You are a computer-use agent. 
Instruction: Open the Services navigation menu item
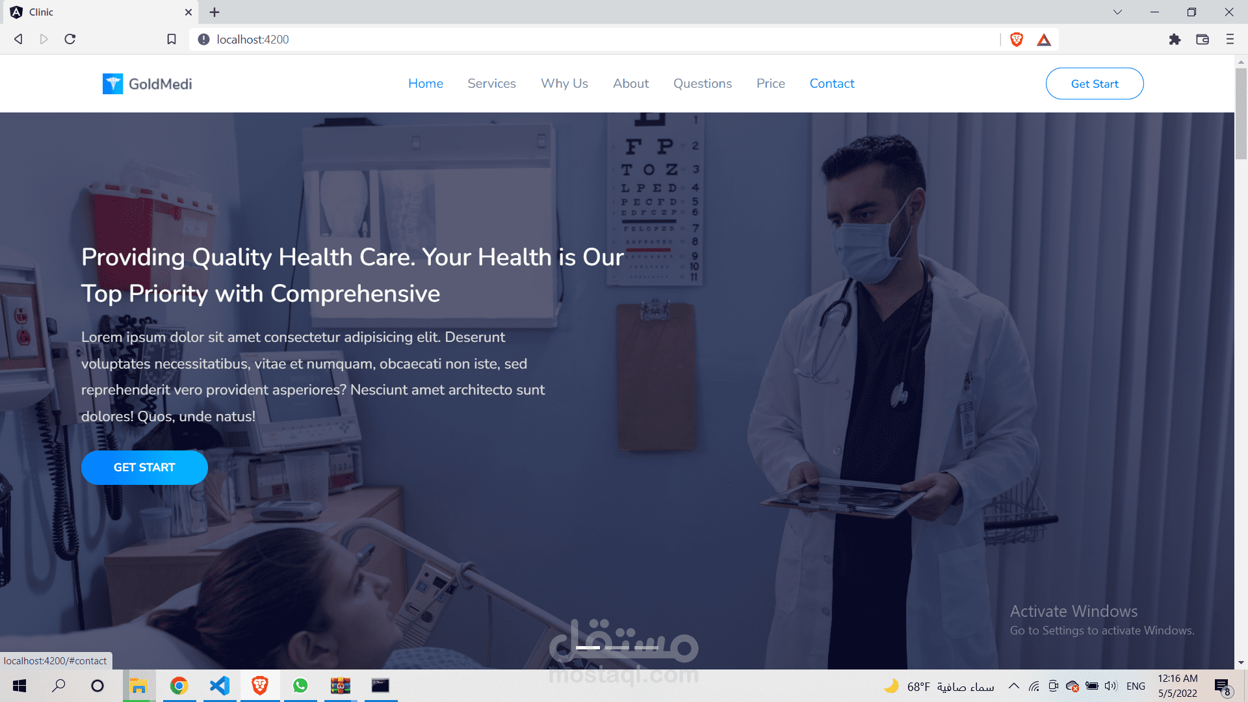coord(491,83)
